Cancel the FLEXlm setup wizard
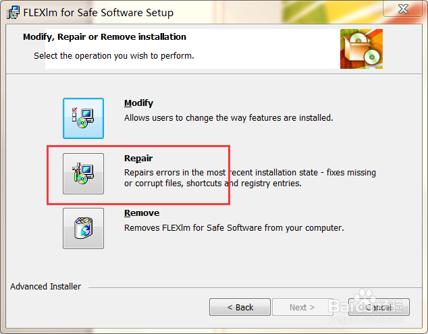 pyautogui.click(x=379, y=307)
